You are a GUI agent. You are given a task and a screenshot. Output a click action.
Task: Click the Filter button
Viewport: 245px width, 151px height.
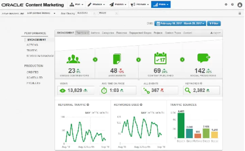(x=214, y=23)
